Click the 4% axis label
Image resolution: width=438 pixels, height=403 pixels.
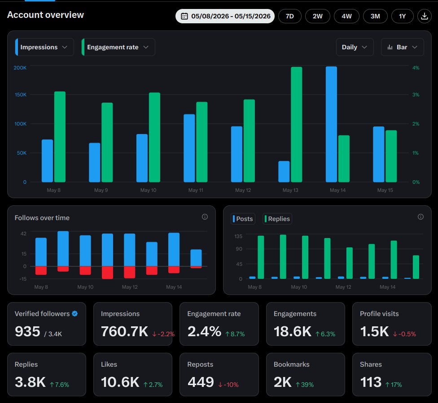coord(416,68)
